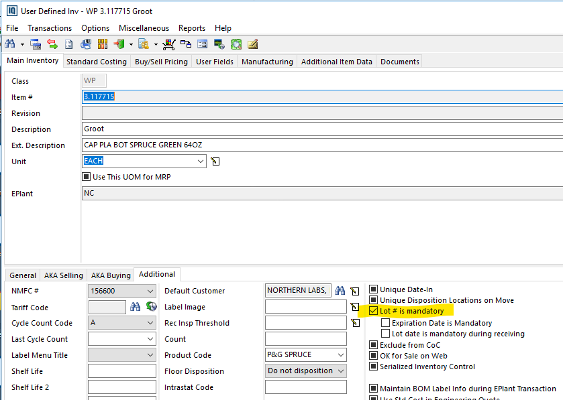Open the dropdown arrow beside the binoculars icon

(x=22, y=44)
